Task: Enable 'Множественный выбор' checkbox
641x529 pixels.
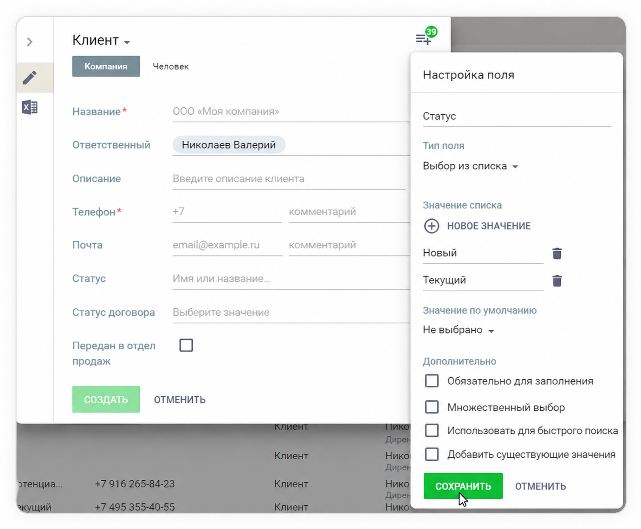Action: (x=432, y=407)
